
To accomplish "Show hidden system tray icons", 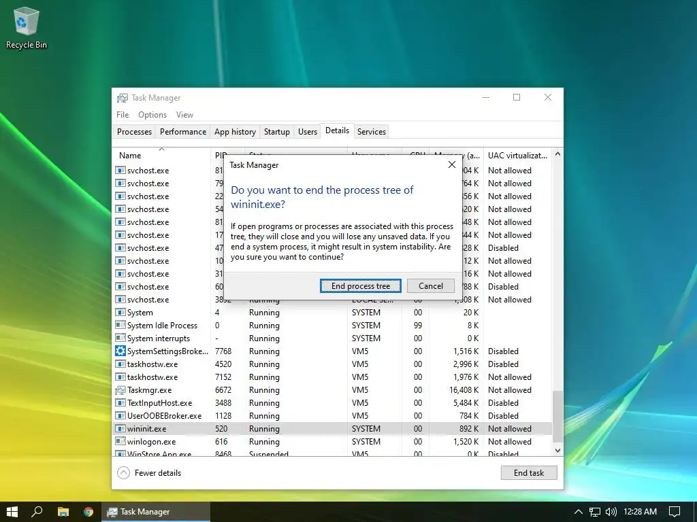I will (579, 512).
